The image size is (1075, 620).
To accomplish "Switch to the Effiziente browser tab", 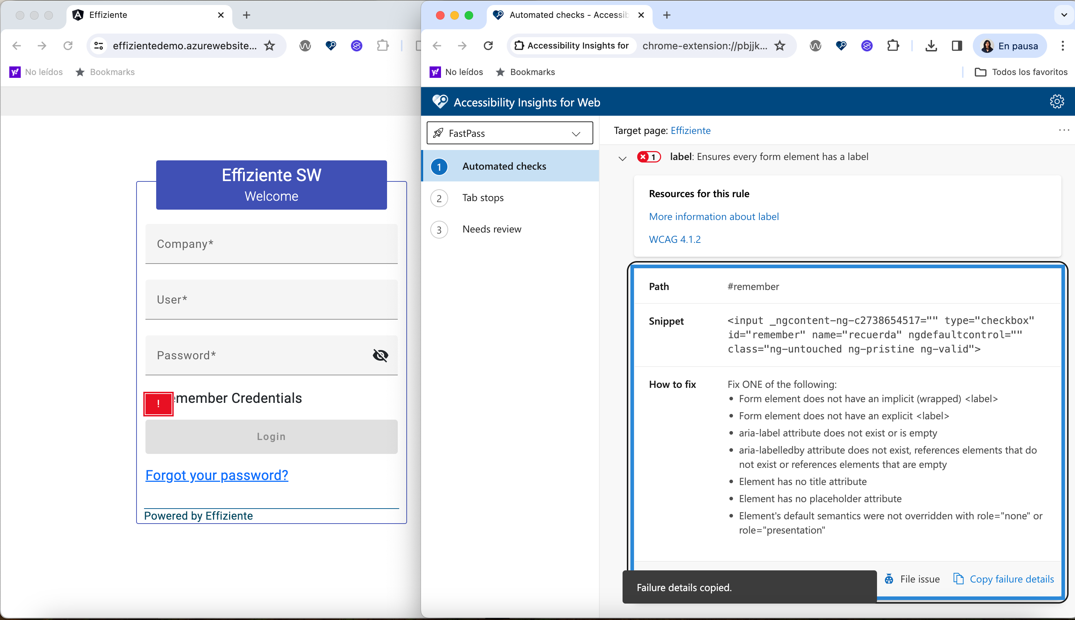I will 149,15.
